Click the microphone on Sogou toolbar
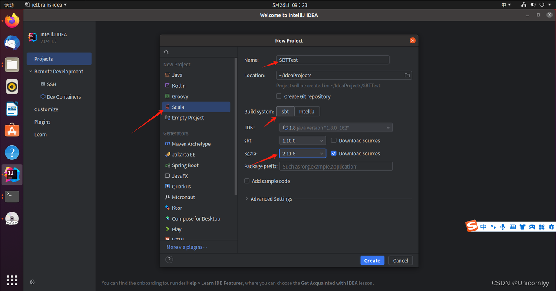556x291 pixels. click(503, 227)
